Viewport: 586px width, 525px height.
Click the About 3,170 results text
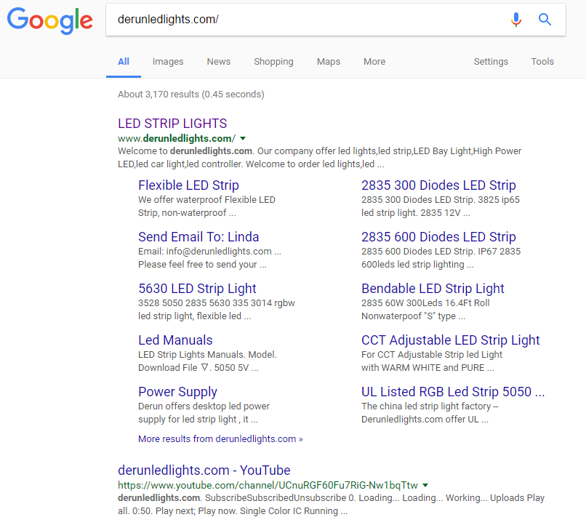coord(191,94)
